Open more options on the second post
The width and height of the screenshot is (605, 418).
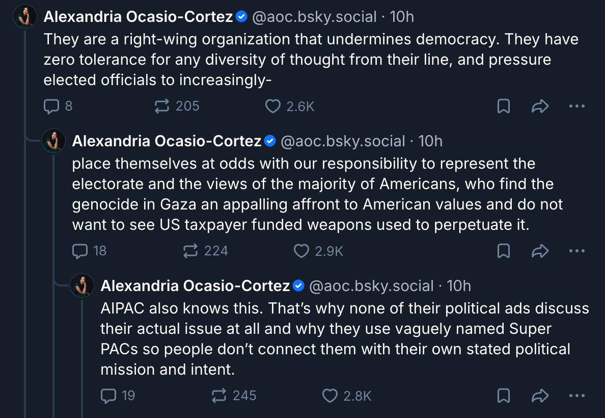click(576, 251)
